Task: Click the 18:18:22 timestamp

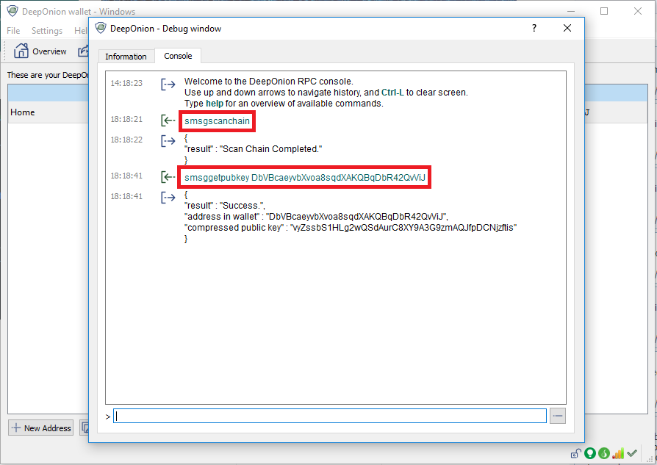Action: [126, 140]
